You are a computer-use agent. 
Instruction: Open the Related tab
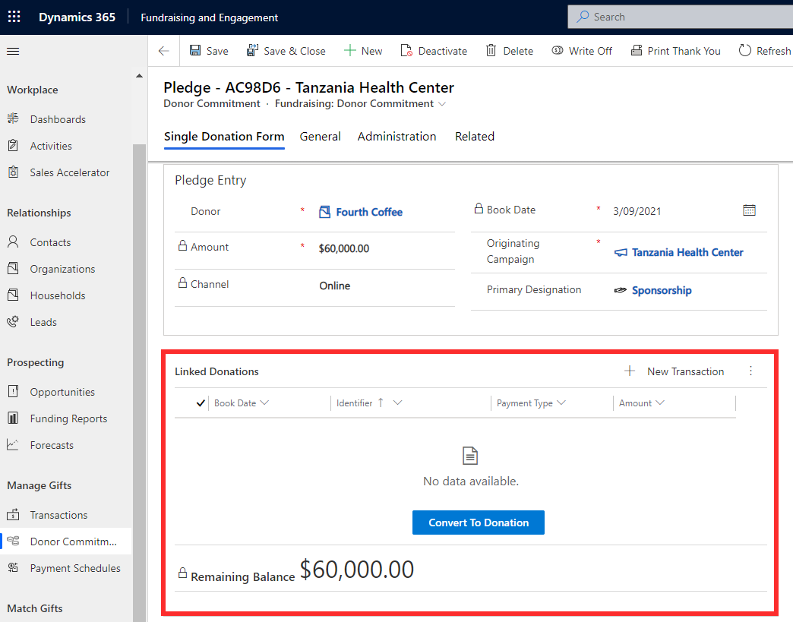tap(475, 137)
